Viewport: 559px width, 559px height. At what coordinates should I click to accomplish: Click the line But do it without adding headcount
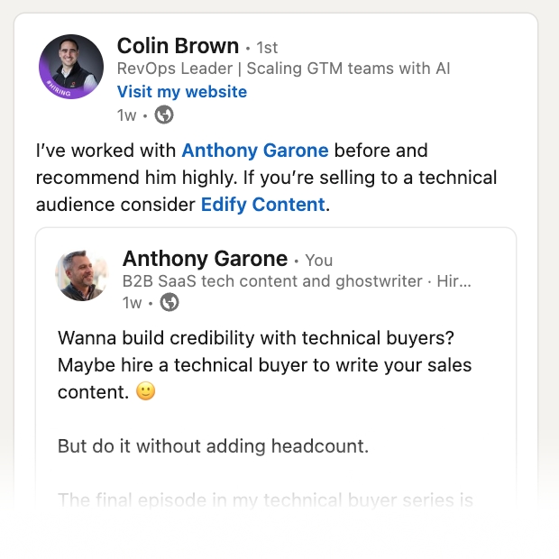click(x=215, y=446)
